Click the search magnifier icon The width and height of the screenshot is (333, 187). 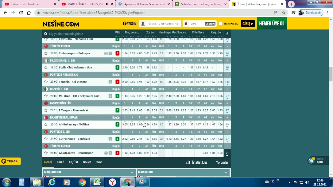tap(46, 34)
